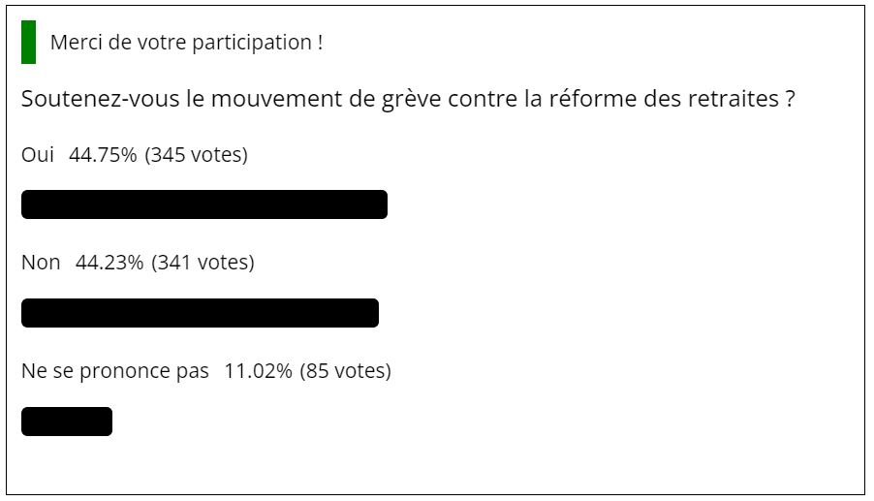Click the black result bar for Oui
This screenshot has width=874, height=501.
204,204
